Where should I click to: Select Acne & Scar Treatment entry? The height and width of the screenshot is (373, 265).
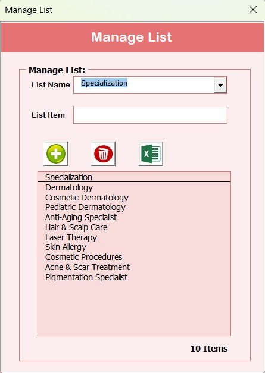(134, 267)
